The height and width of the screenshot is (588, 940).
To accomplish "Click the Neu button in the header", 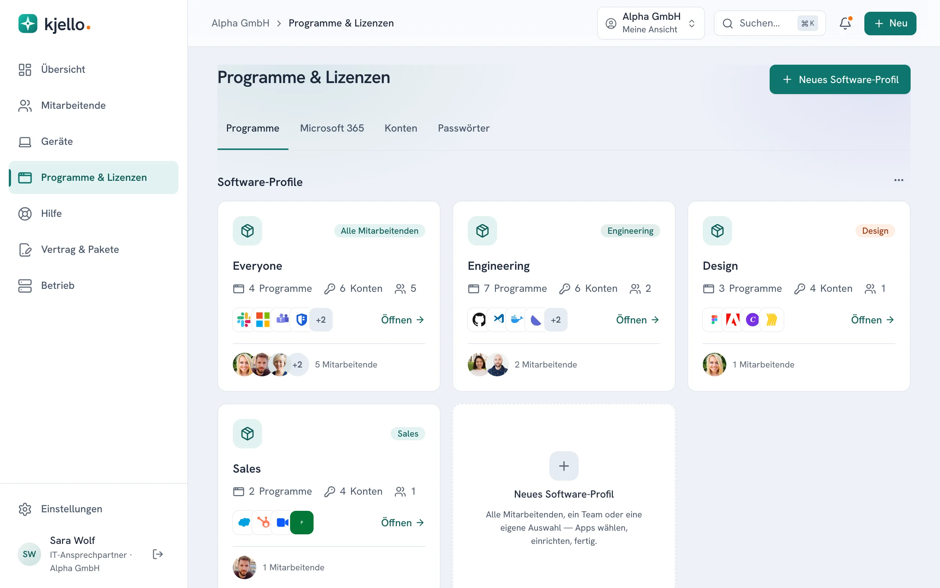I will pyautogui.click(x=890, y=23).
